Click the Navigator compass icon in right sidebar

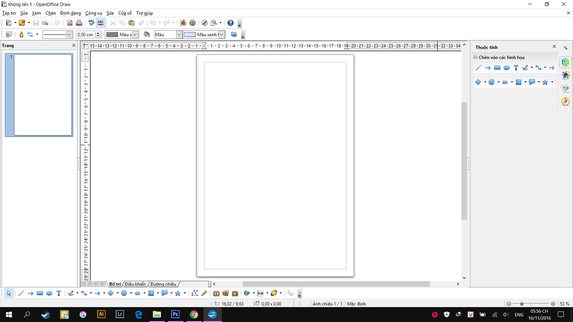(x=565, y=101)
